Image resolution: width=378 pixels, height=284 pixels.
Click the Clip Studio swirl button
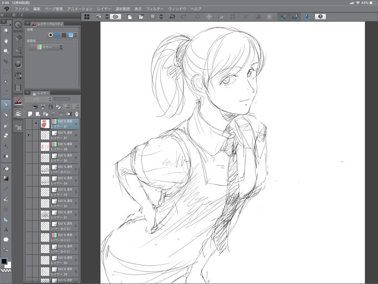pyautogui.click(x=116, y=17)
